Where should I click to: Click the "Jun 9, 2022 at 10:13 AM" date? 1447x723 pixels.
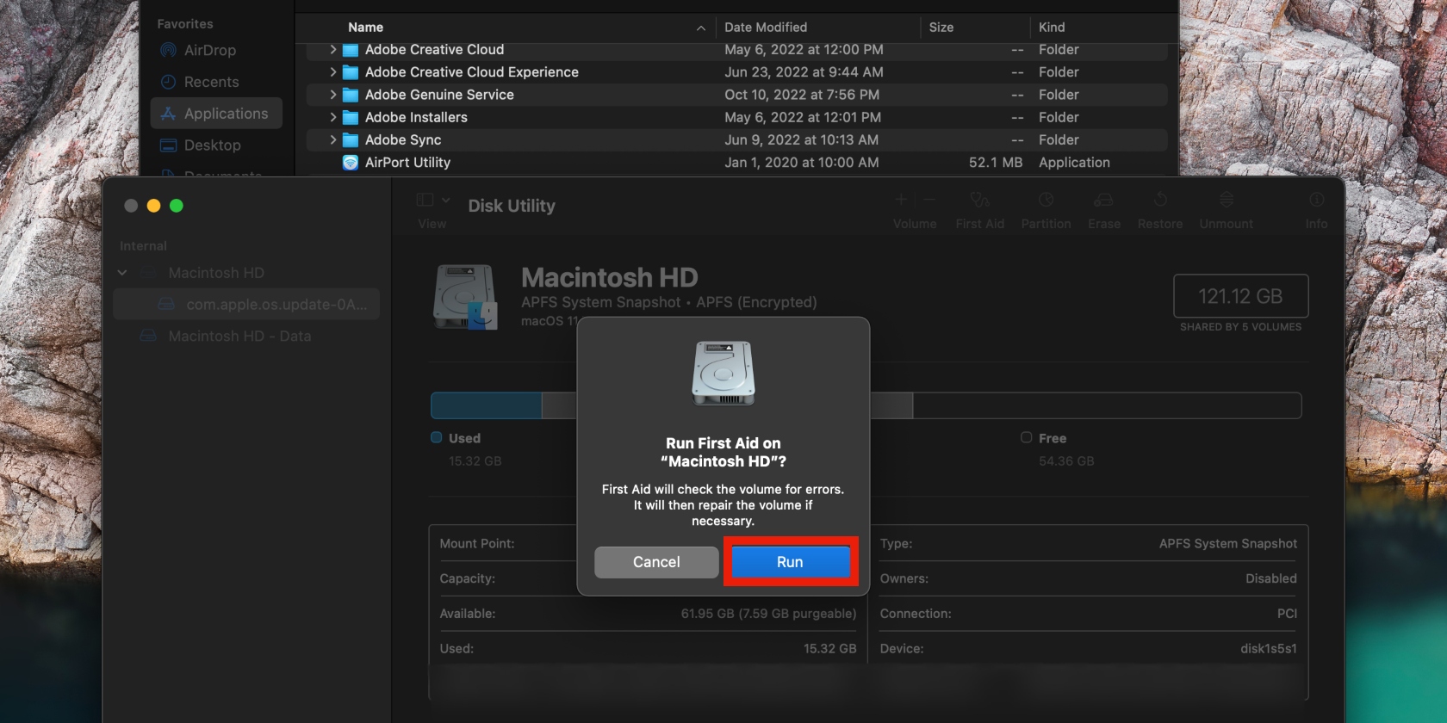click(x=801, y=139)
